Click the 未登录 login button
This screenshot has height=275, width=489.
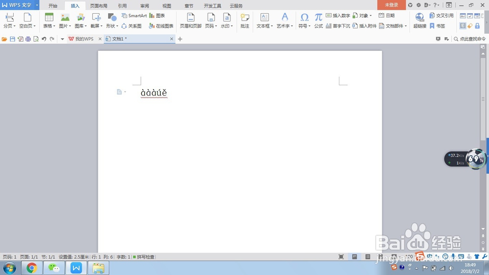[391, 5]
